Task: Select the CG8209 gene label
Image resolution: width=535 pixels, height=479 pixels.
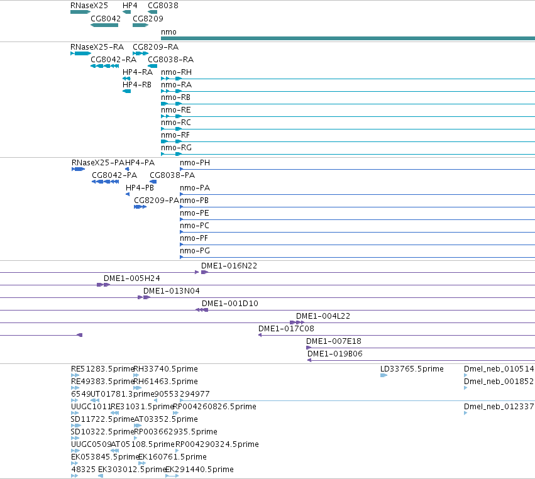Action: click(148, 19)
